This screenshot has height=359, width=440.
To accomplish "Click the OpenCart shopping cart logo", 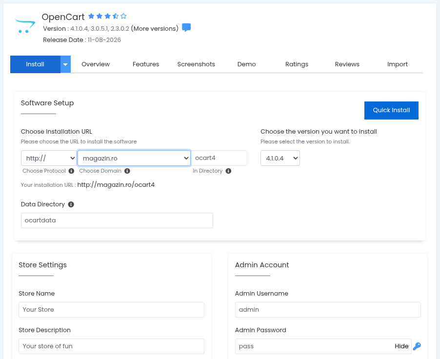I will click(x=25, y=26).
